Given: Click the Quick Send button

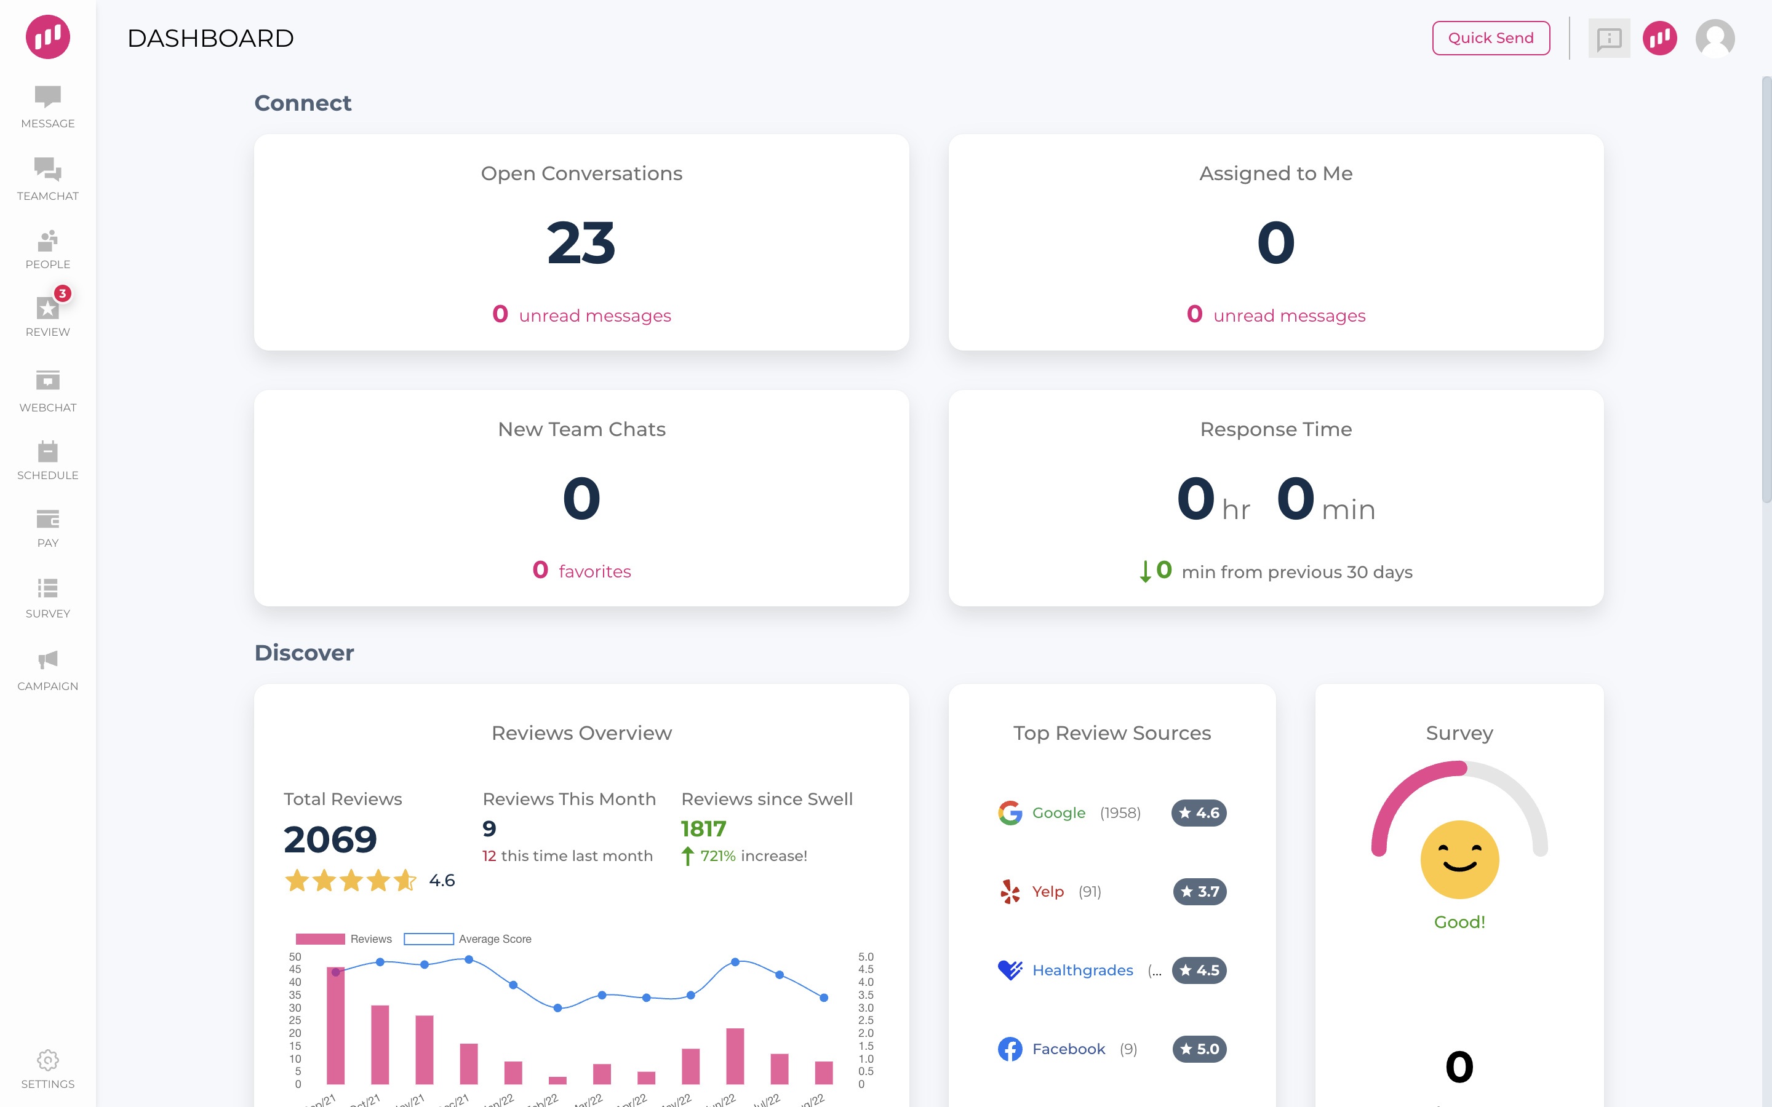Looking at the screenshot, I should pos(1490,38).
